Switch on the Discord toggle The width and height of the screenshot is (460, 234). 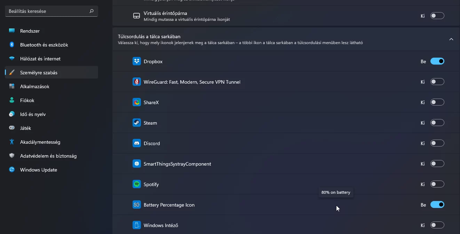click(437, 143)
